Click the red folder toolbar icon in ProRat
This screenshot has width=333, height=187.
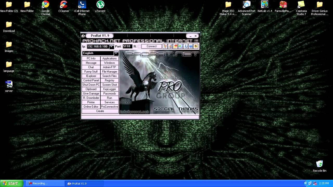click(175, 46)
